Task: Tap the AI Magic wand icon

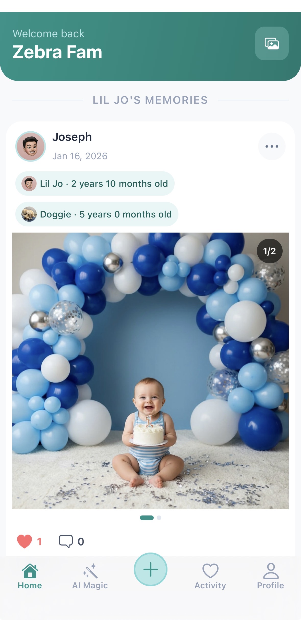Action: pos(90,571)
